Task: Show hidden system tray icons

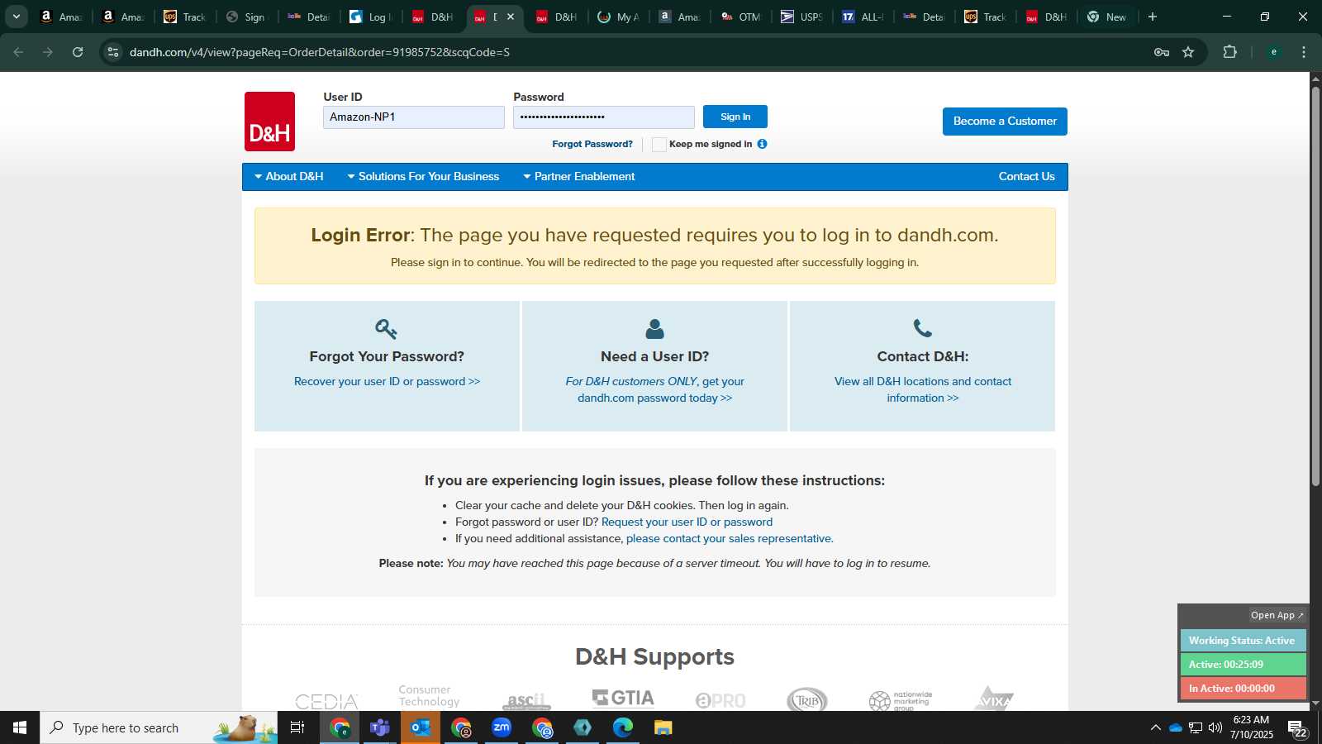Action: (1155, 727)
